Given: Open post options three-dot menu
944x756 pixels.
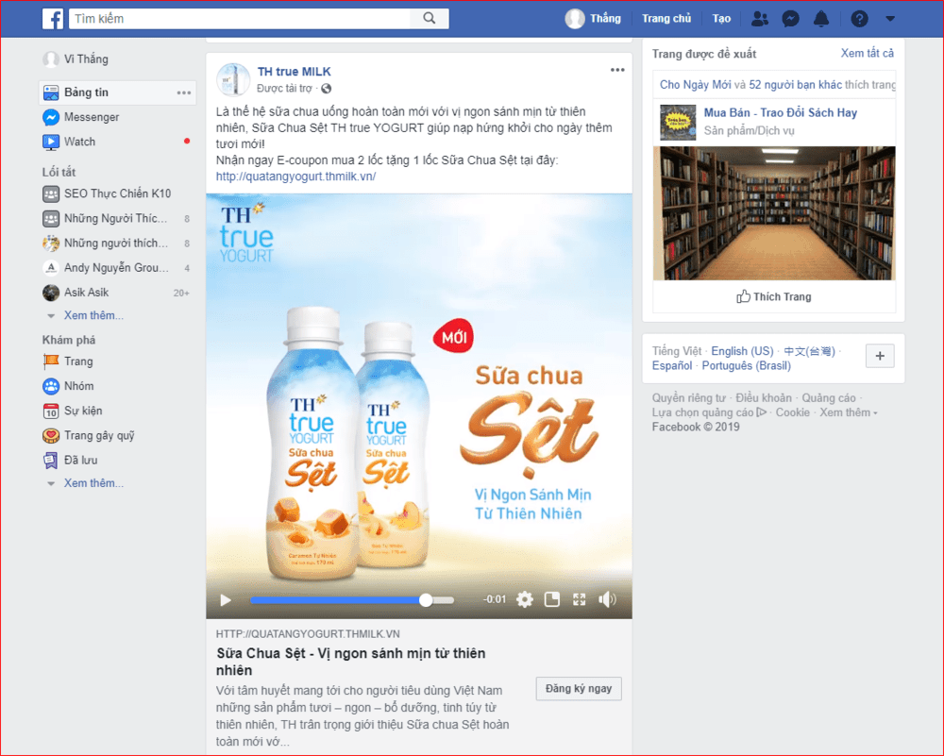Looking at the screenshot, I should (617, 71).
